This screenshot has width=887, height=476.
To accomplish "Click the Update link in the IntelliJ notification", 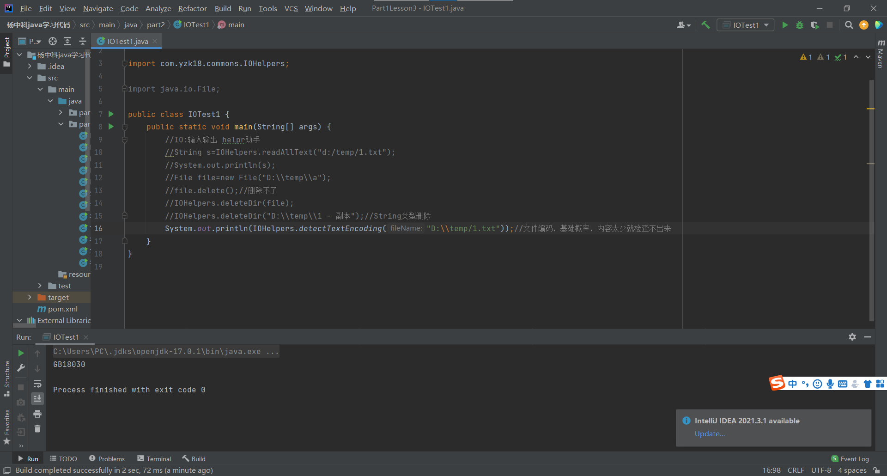I will [710, 433].
